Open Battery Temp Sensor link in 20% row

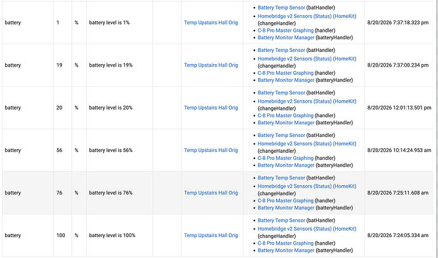click(281, 93)
